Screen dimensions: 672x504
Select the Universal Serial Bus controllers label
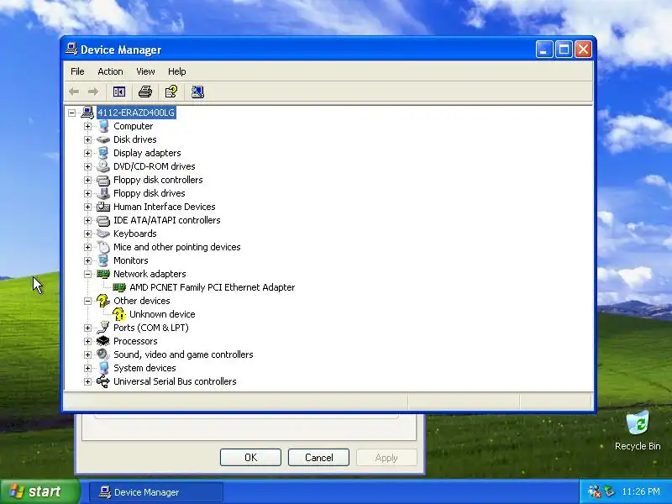coord(175,381)
